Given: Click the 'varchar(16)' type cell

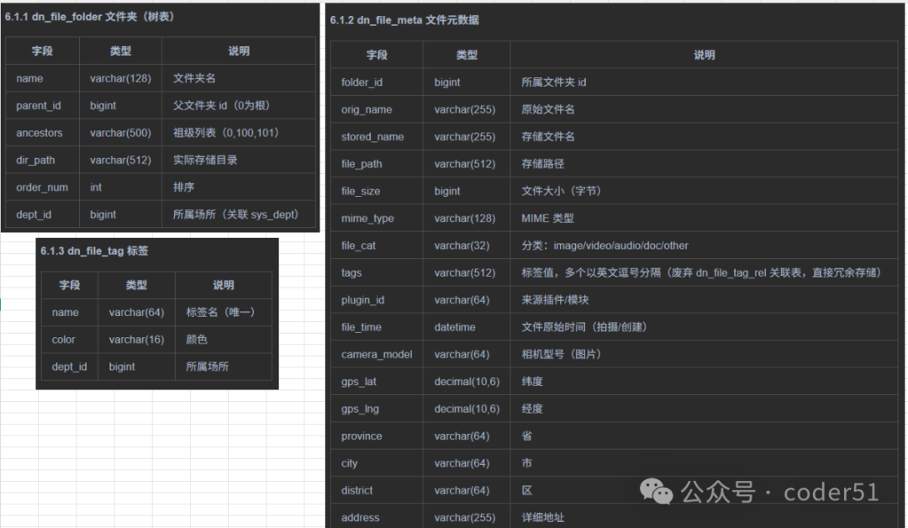Looking at the screenshot, I should coord(136,340).
